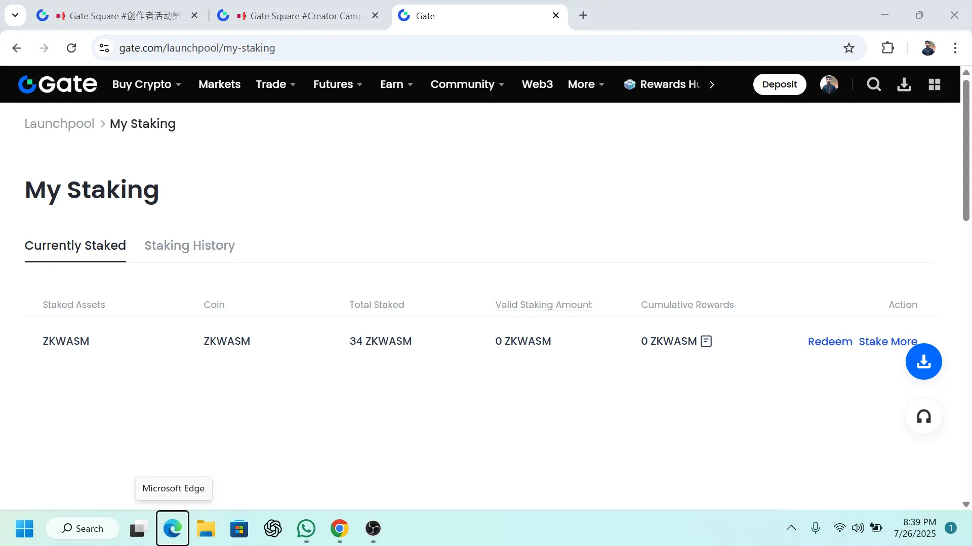Close the Gate Square Creator Camp tab
The height and width of the screenshot is (546, 972).
(375, 16)
